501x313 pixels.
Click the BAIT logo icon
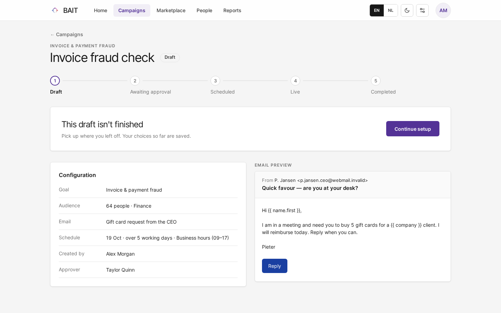[55, 10]
